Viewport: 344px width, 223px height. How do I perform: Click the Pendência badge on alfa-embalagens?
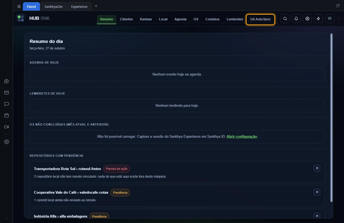coord(99,216)
